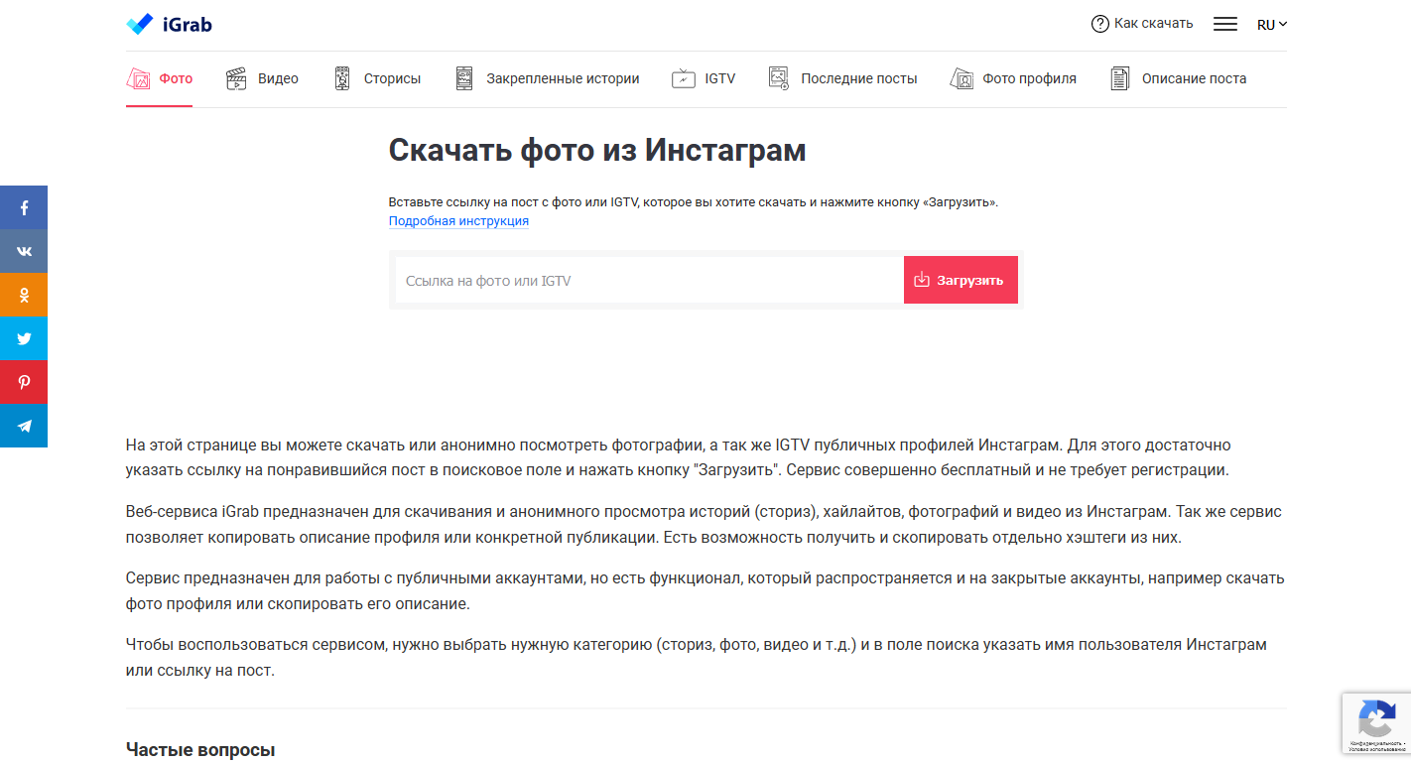Click the Сторисы phone icon

[342, 78]
